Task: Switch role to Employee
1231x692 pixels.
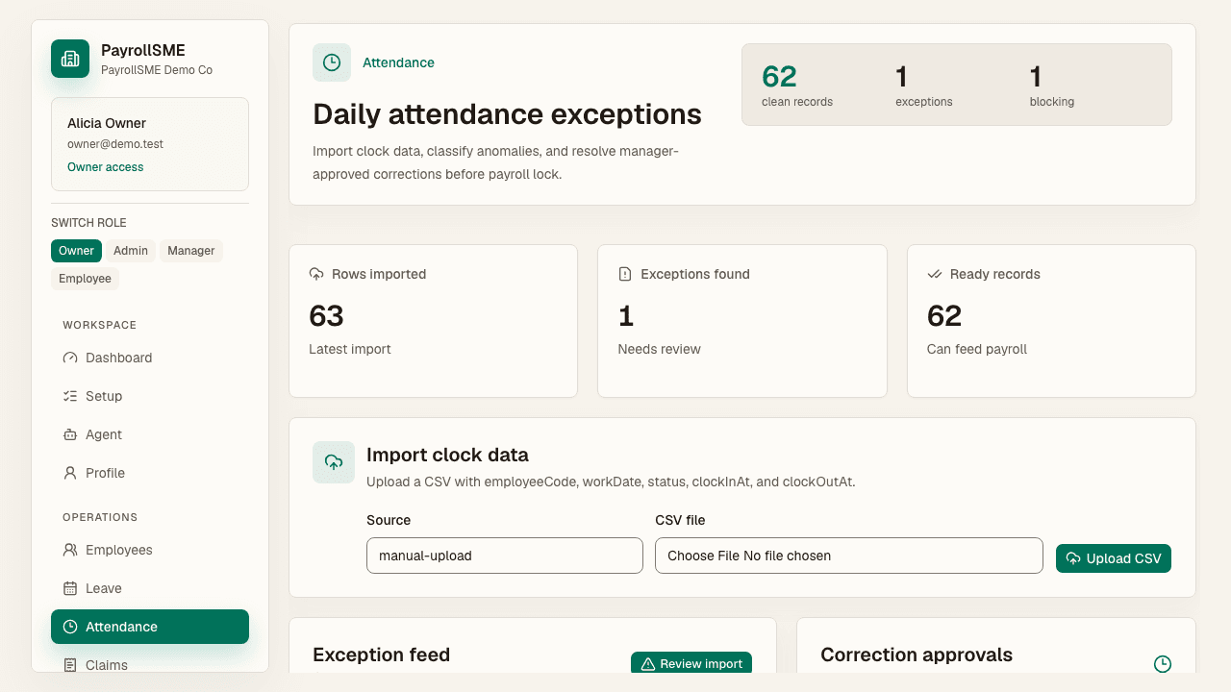Action: [x=85, y=279]
